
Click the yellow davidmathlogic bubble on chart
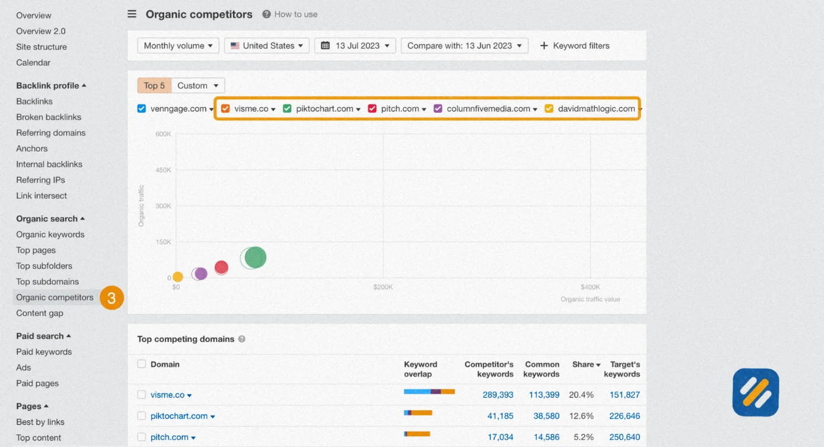(178, 276)
